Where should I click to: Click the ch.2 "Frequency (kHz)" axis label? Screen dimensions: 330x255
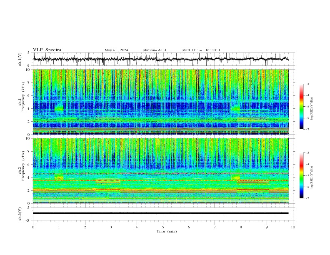23,166
